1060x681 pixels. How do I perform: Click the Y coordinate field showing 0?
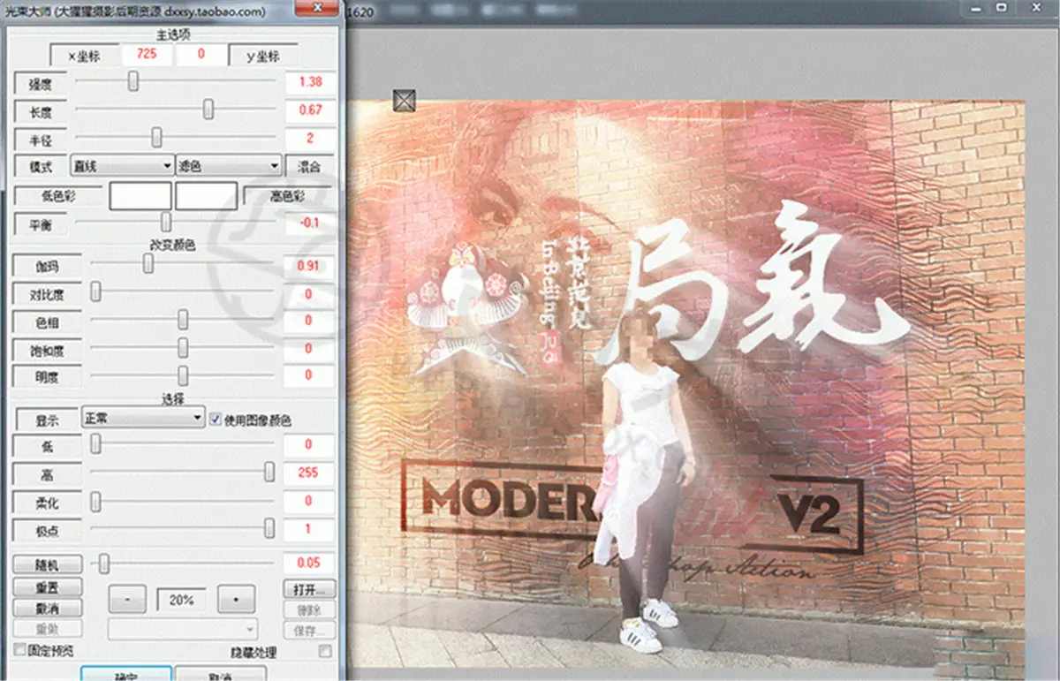201,55
